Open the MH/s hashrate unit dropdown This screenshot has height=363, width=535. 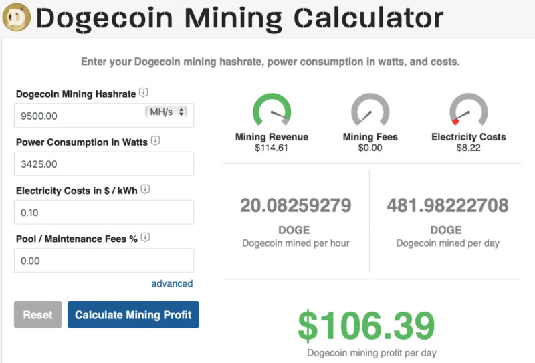point(167,112)
